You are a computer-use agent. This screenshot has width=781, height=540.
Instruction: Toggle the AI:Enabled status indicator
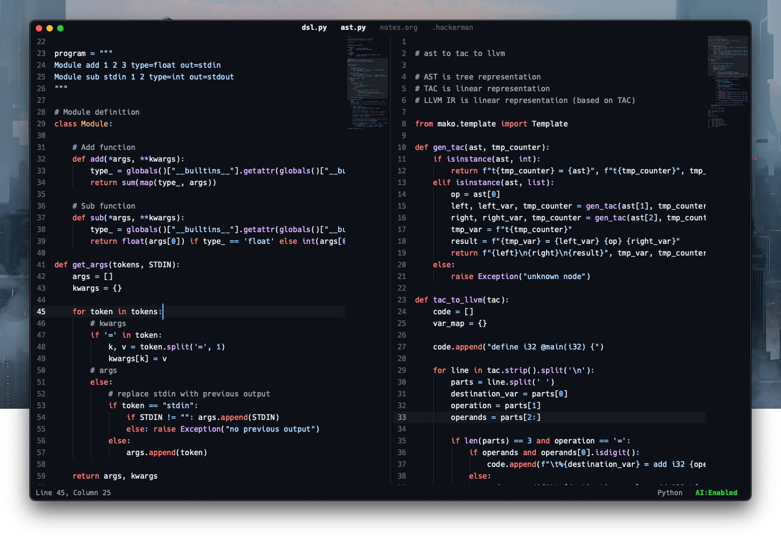coord(716,493)
